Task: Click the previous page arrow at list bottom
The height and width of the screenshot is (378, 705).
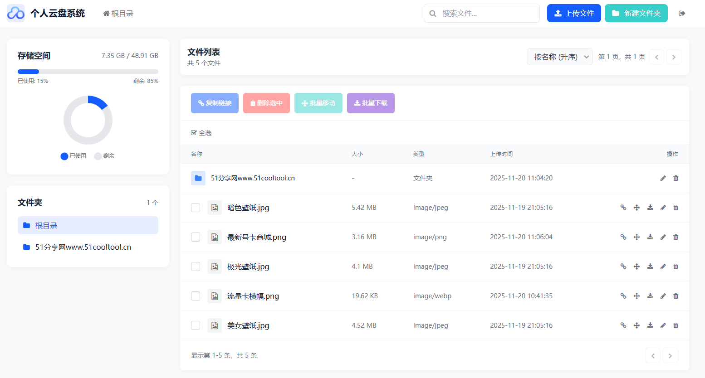Action: point(653,355)
